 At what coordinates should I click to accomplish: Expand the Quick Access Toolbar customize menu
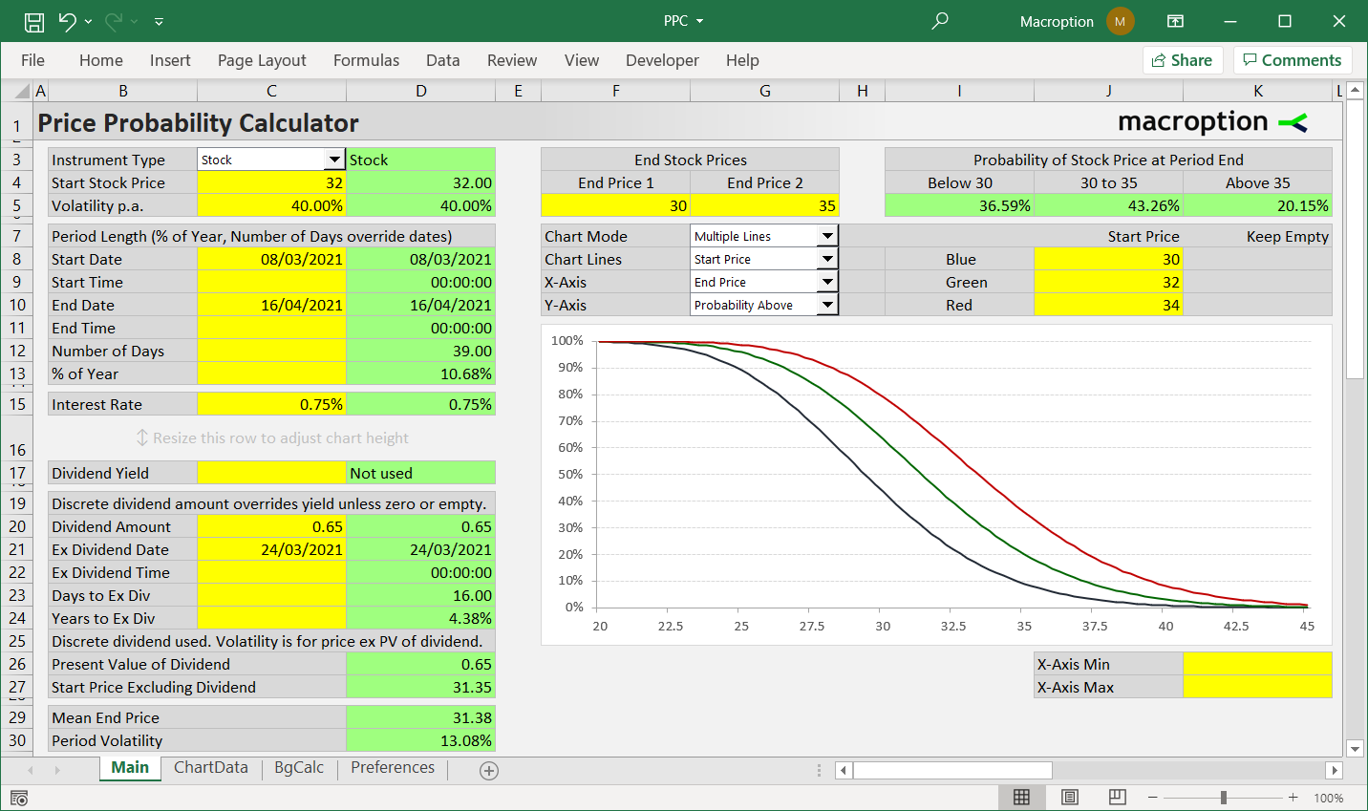(159, 21)
